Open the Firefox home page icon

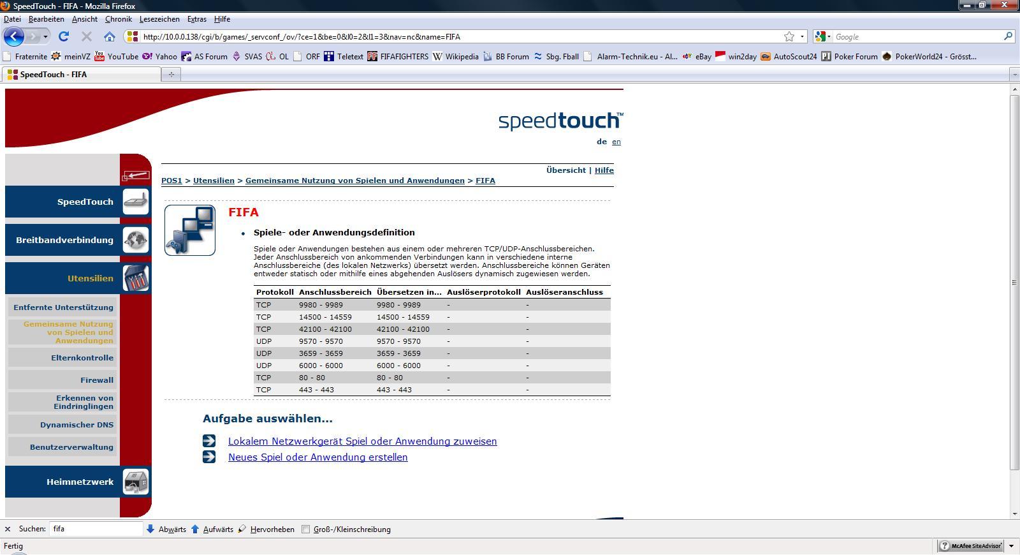pos(110,36)
